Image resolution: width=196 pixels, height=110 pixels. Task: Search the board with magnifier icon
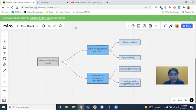coord(61,26)
